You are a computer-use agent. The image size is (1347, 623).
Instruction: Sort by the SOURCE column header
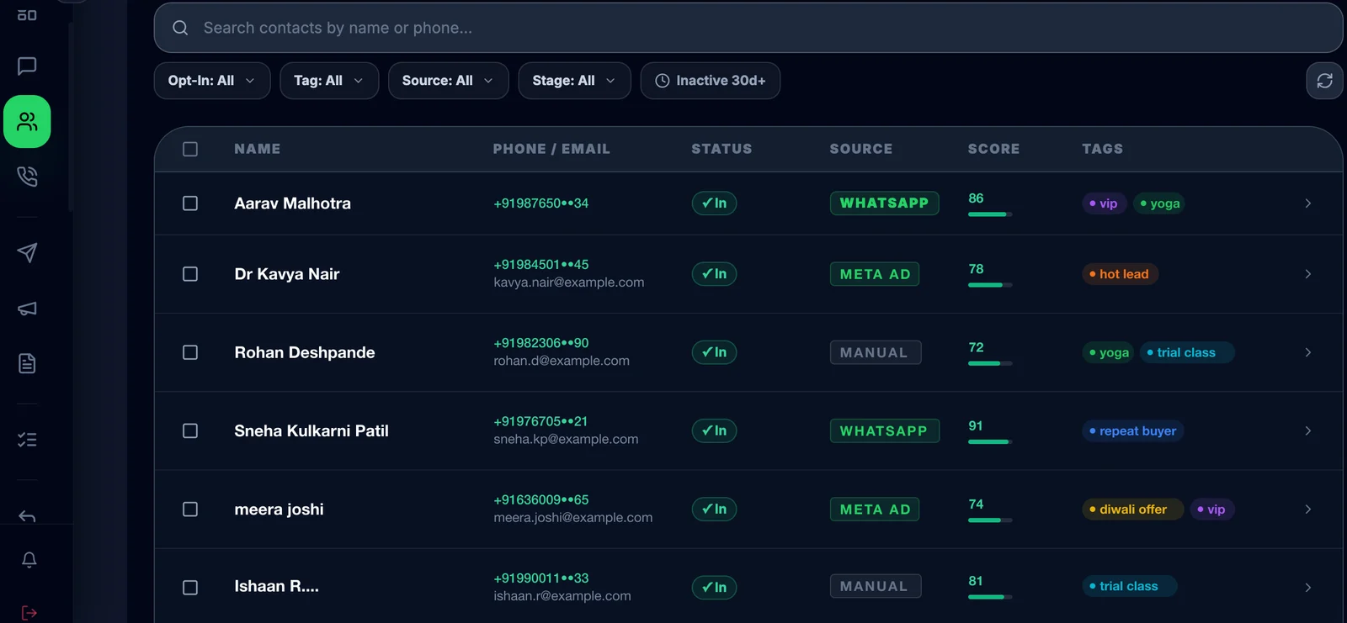[860, 149]
